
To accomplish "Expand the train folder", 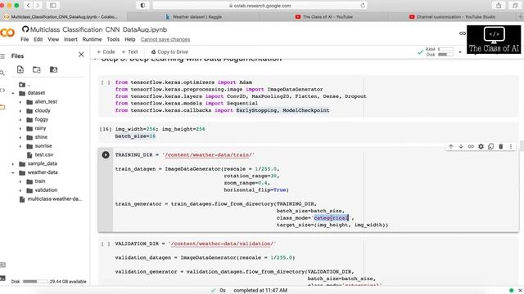I will coord(20,181).
